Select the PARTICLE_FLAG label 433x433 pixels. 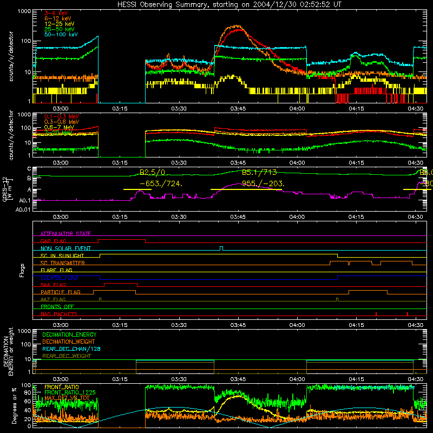[x=61, y=292]
